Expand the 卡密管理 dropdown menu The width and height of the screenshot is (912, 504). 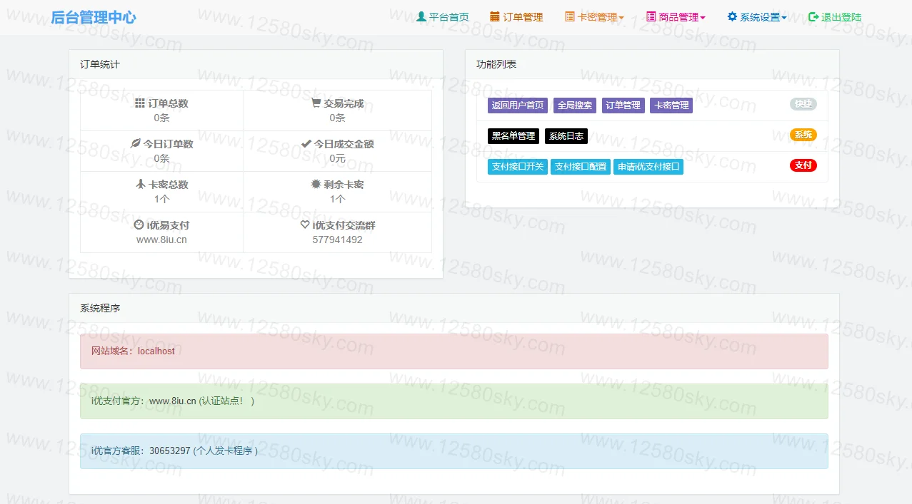(594, 17)
